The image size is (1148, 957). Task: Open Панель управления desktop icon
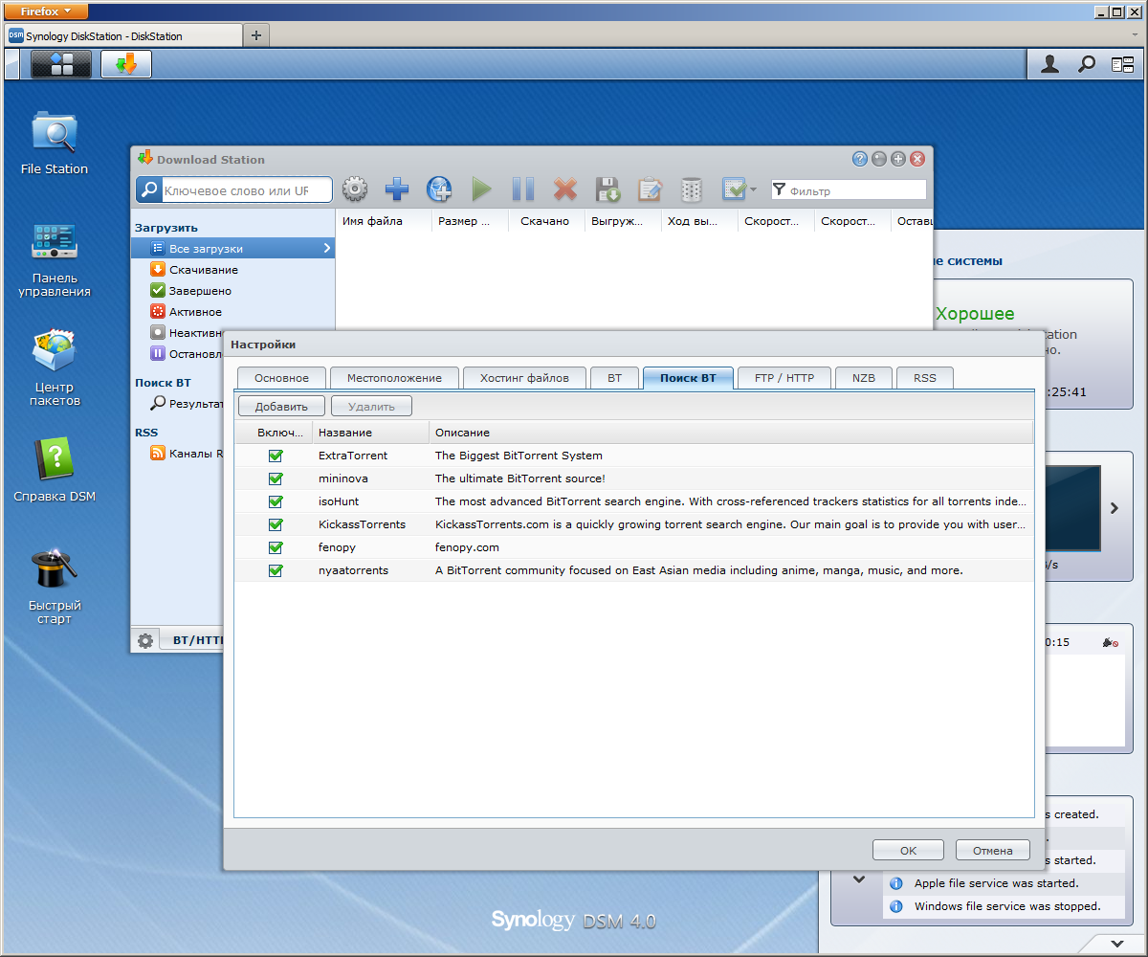[x=55, y=259]
